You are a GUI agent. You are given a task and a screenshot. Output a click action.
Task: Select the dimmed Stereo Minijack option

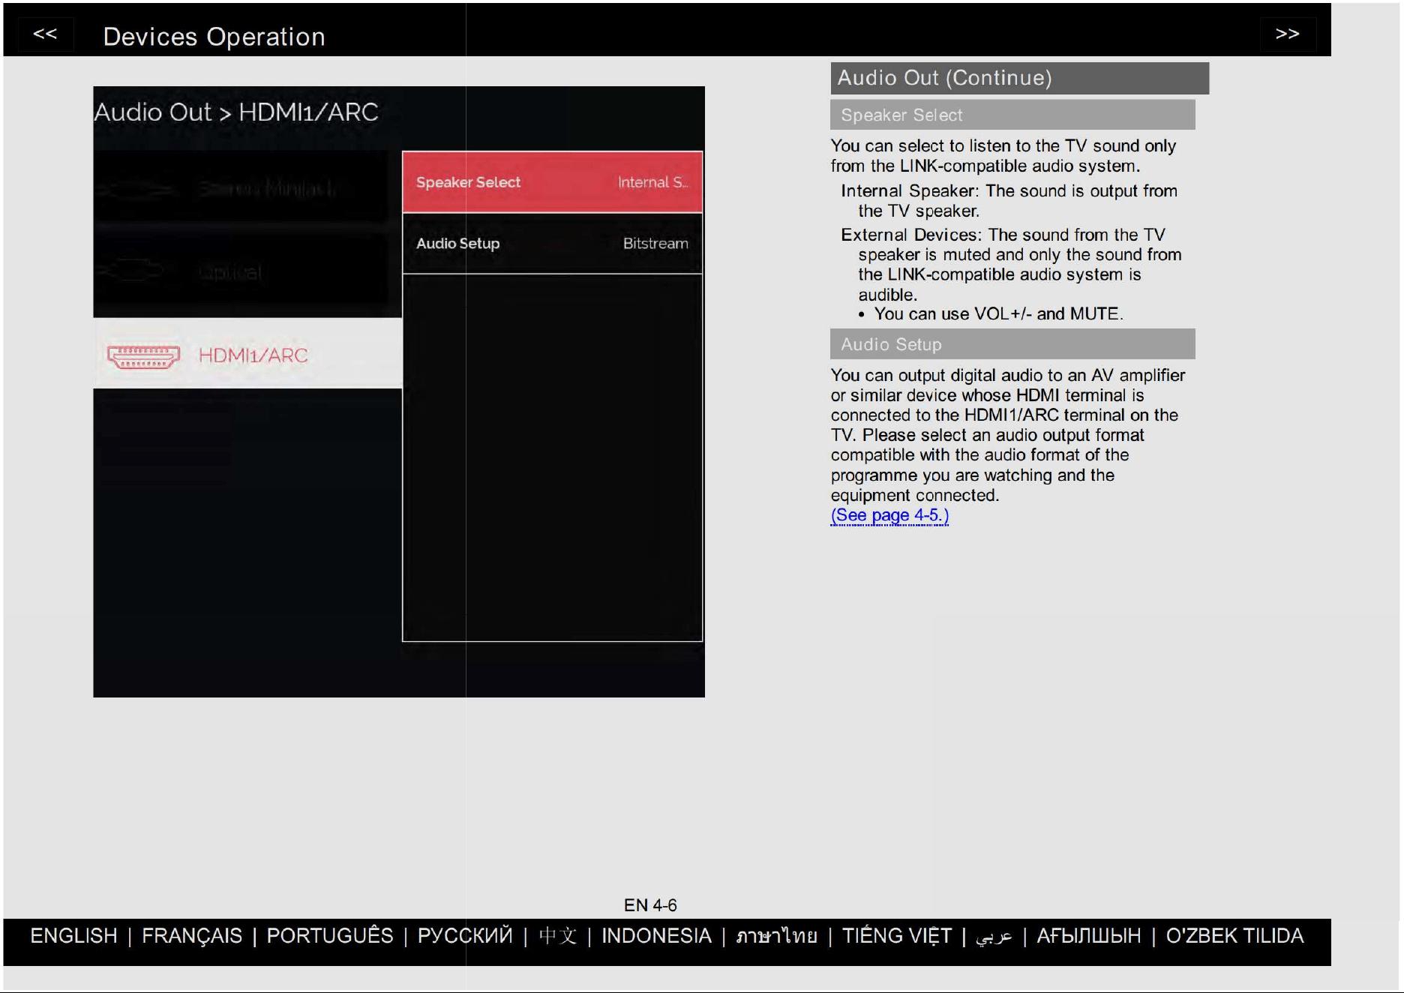tap(241, 187)
